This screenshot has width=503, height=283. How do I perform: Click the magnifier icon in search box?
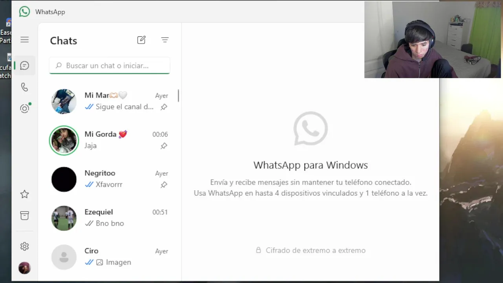point(59,66)
